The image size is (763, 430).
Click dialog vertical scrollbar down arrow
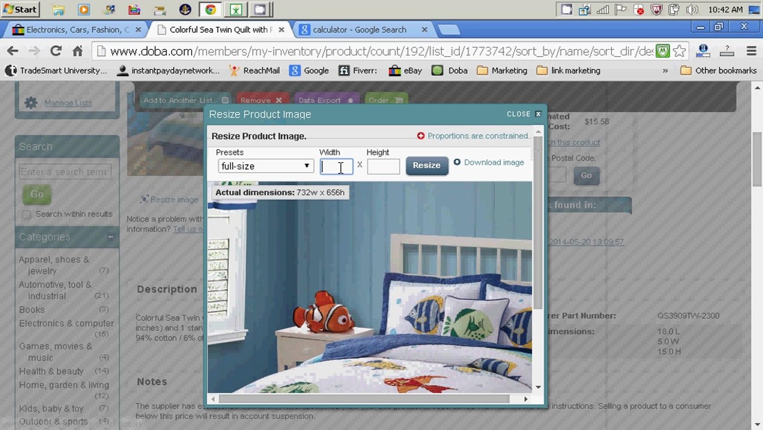point(538,387)
